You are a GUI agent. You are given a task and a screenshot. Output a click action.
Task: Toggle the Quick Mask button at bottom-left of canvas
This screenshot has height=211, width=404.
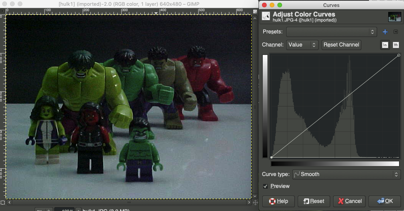pyautogui.click(x=3, y=203)
